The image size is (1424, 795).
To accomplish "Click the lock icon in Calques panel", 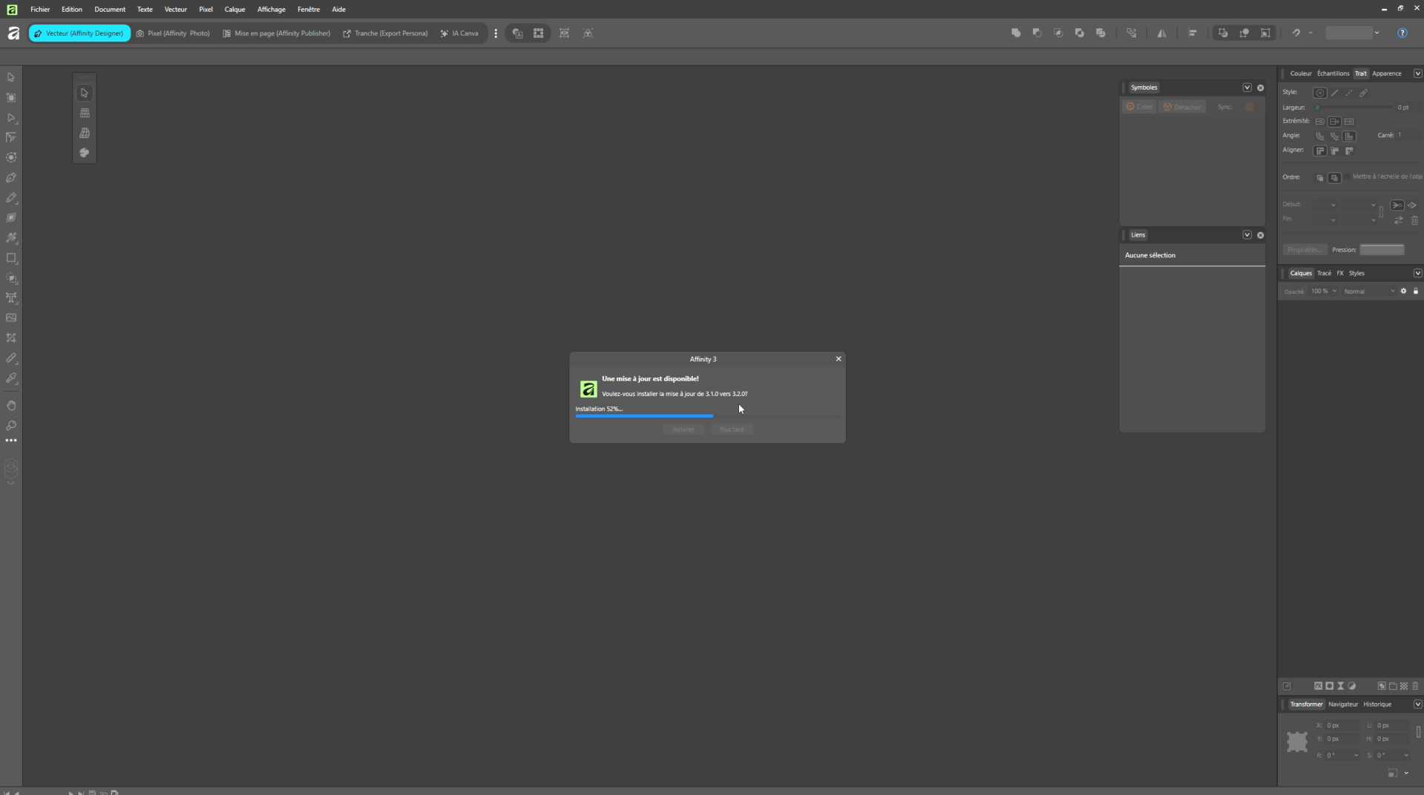I will (1415, 291).
